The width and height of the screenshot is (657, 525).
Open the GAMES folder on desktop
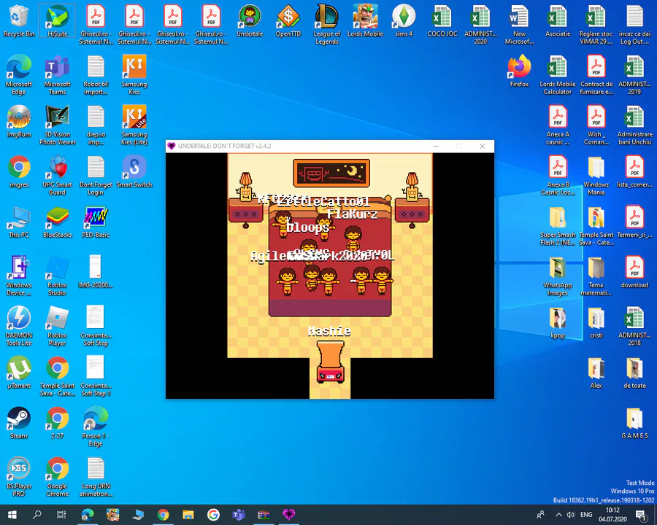tap(634, 423)
